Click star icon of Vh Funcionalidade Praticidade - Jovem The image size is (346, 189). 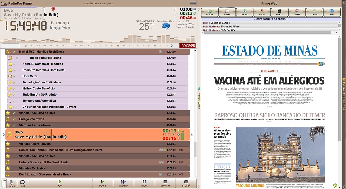coord(10,107)
